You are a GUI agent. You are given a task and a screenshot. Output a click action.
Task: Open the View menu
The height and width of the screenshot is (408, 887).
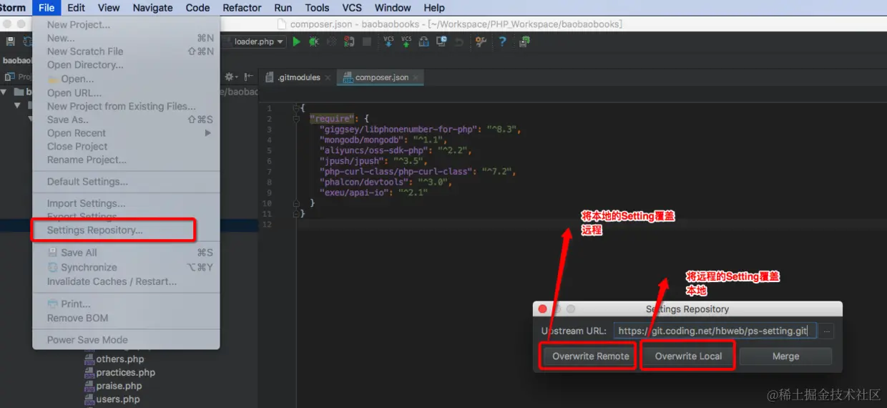(109, 8)
